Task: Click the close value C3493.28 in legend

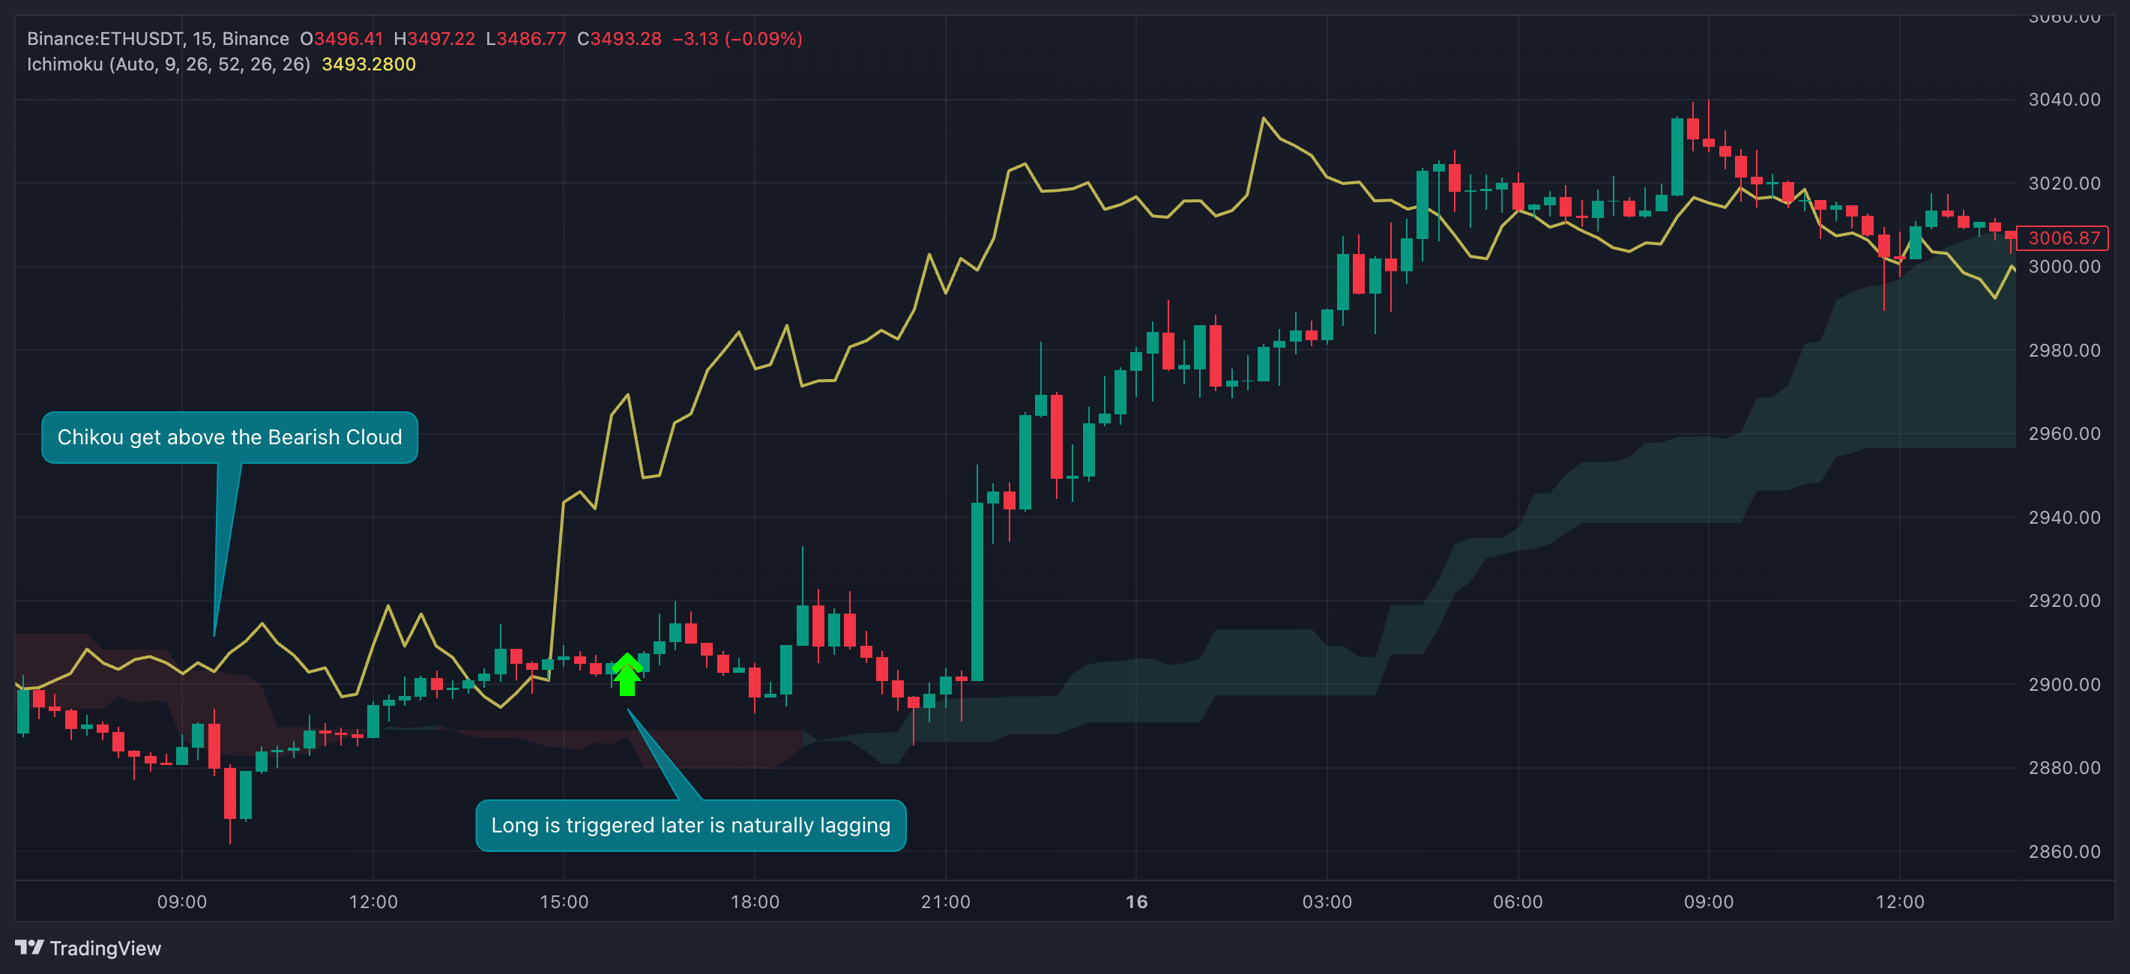Action: point(618,39)
